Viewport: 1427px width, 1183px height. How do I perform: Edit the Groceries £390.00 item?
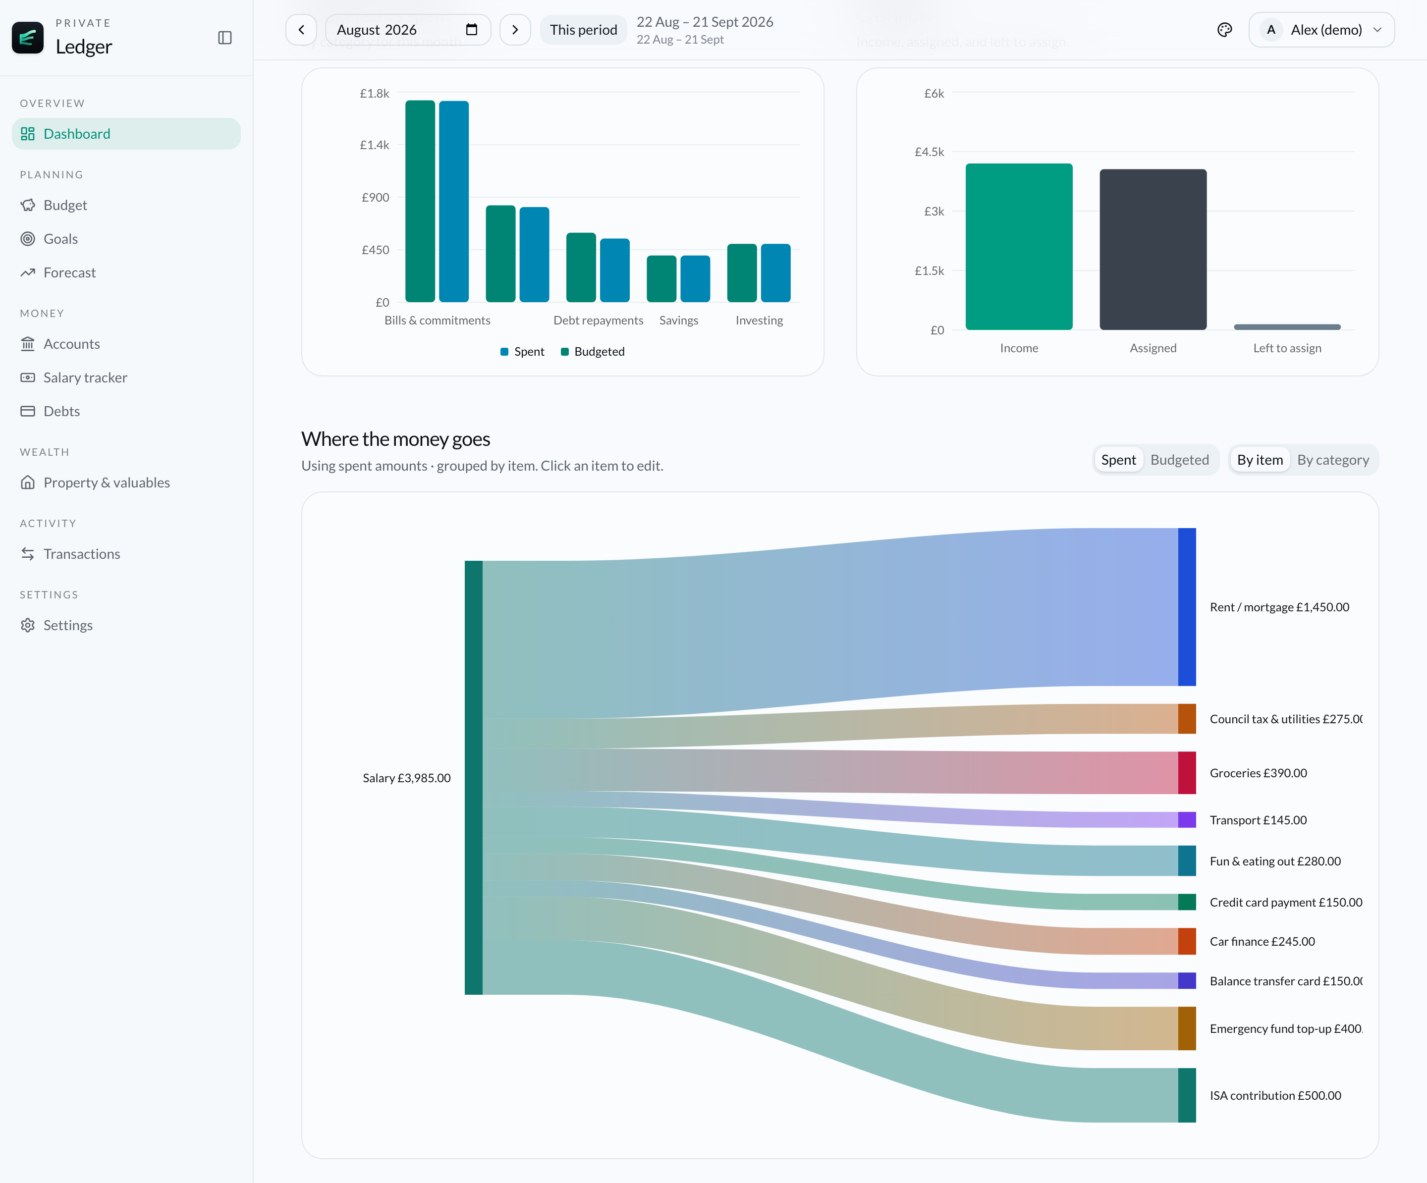coord(1258,773)
